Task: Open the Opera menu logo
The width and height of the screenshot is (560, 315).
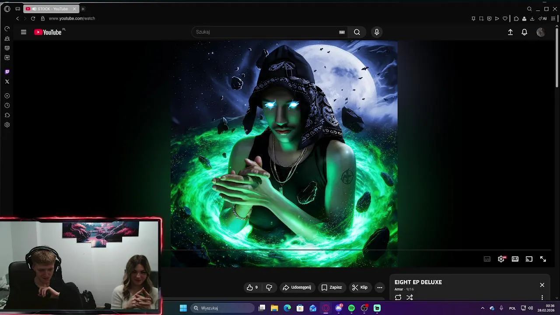Action: pyautogui.click(x=7, y=9)
